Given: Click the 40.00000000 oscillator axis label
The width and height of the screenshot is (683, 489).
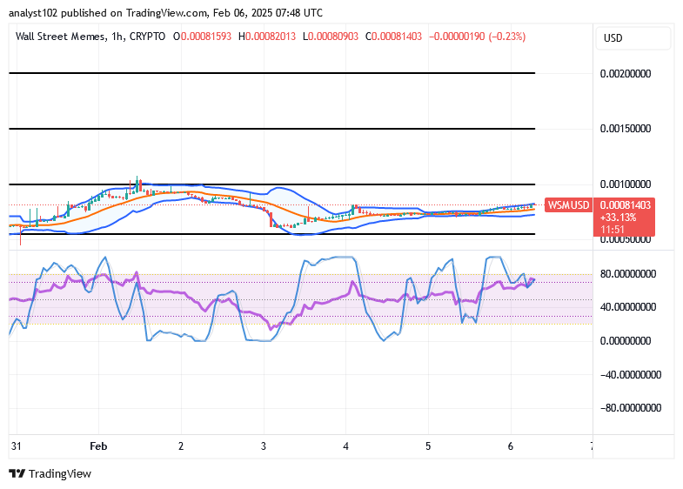Looking at the screenshot, I should pyautogui.click(x=628, y=307).
